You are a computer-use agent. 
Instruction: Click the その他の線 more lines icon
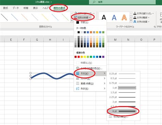110,116
